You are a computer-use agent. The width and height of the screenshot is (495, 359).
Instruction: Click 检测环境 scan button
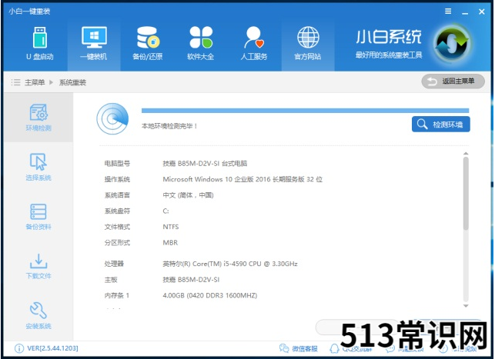440,125
